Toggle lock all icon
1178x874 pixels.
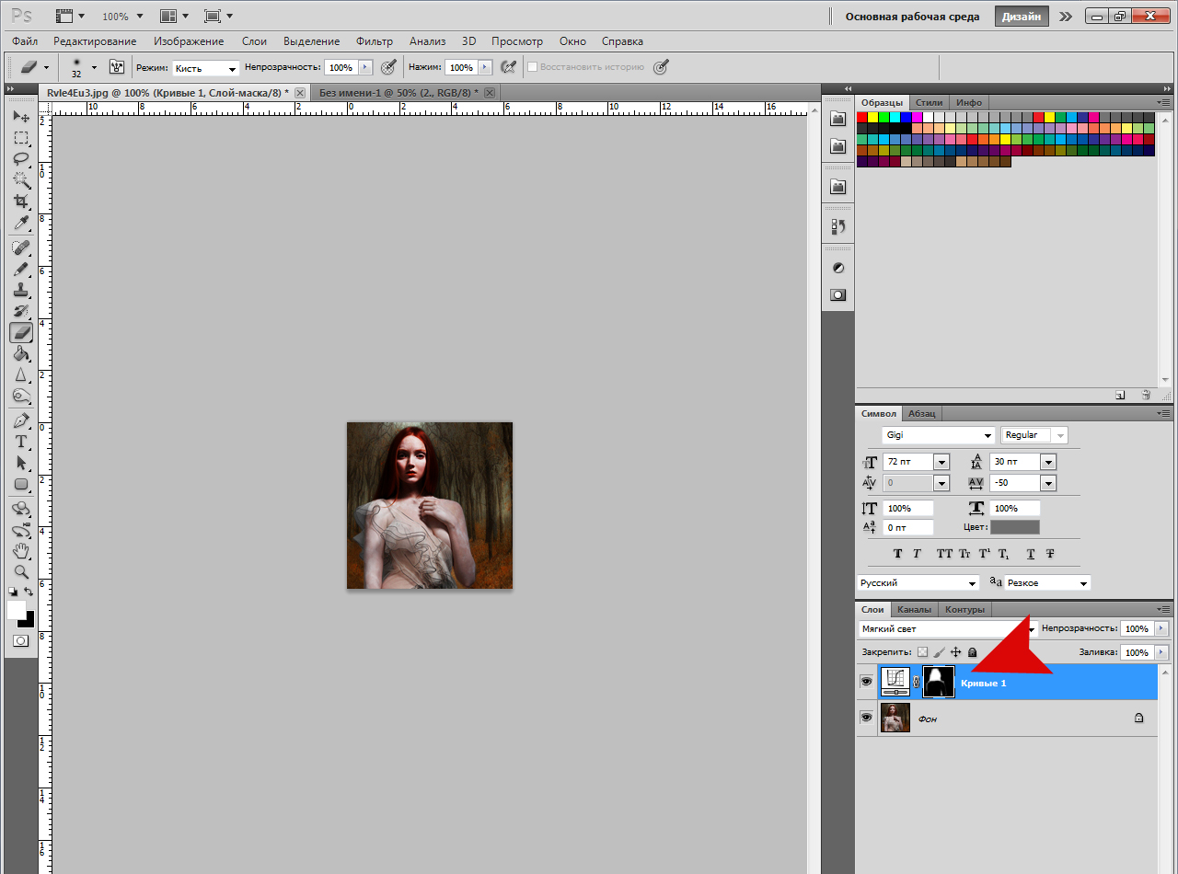point(973,652)
